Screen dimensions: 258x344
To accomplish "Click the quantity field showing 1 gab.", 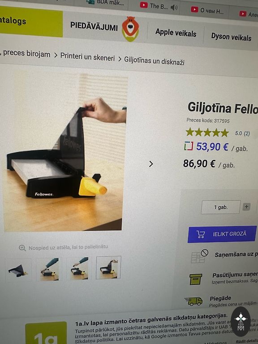I will coord(221,207).
